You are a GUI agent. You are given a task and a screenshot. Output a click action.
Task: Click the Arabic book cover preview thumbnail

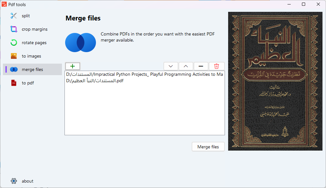(x=275, y=81)
